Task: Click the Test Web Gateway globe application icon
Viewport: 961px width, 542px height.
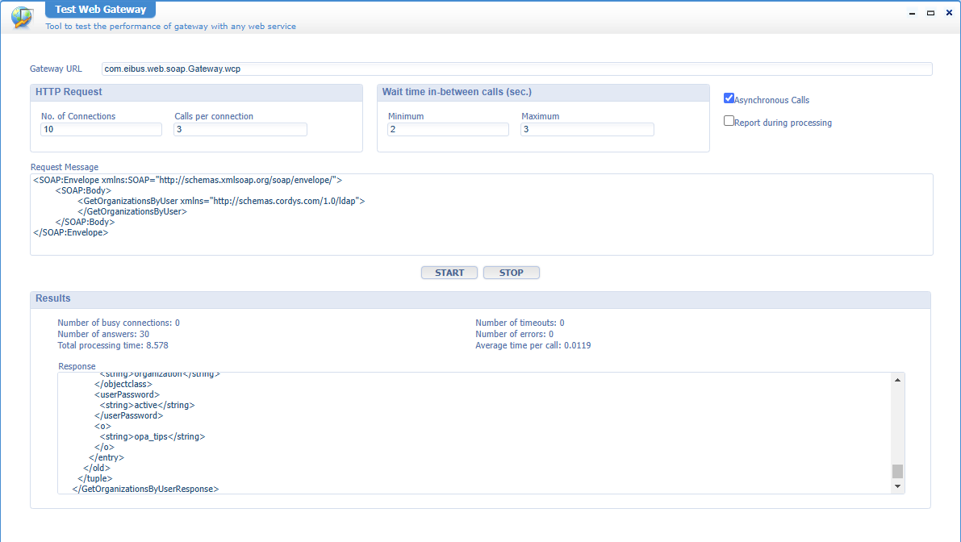Action: [20, 17]
